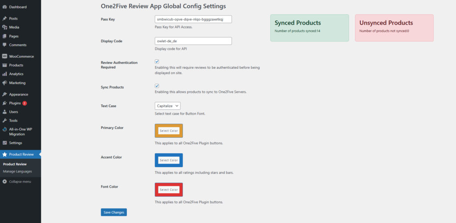Viewport: 456px width, 223px height.
Task: Toggle the Sync Products checkbox
Action: [157, 86]
